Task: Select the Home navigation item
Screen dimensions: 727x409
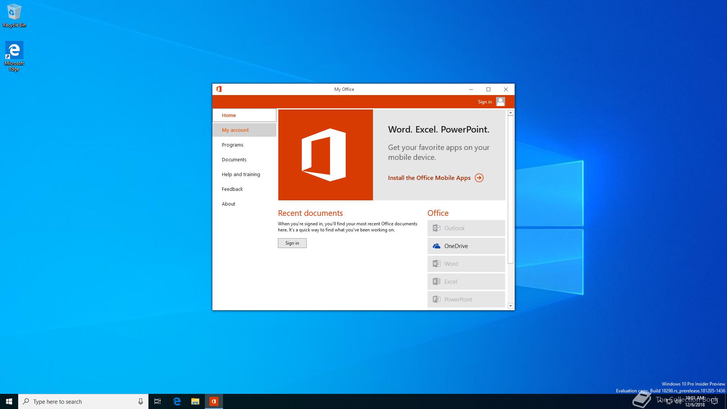Action: 244,115
